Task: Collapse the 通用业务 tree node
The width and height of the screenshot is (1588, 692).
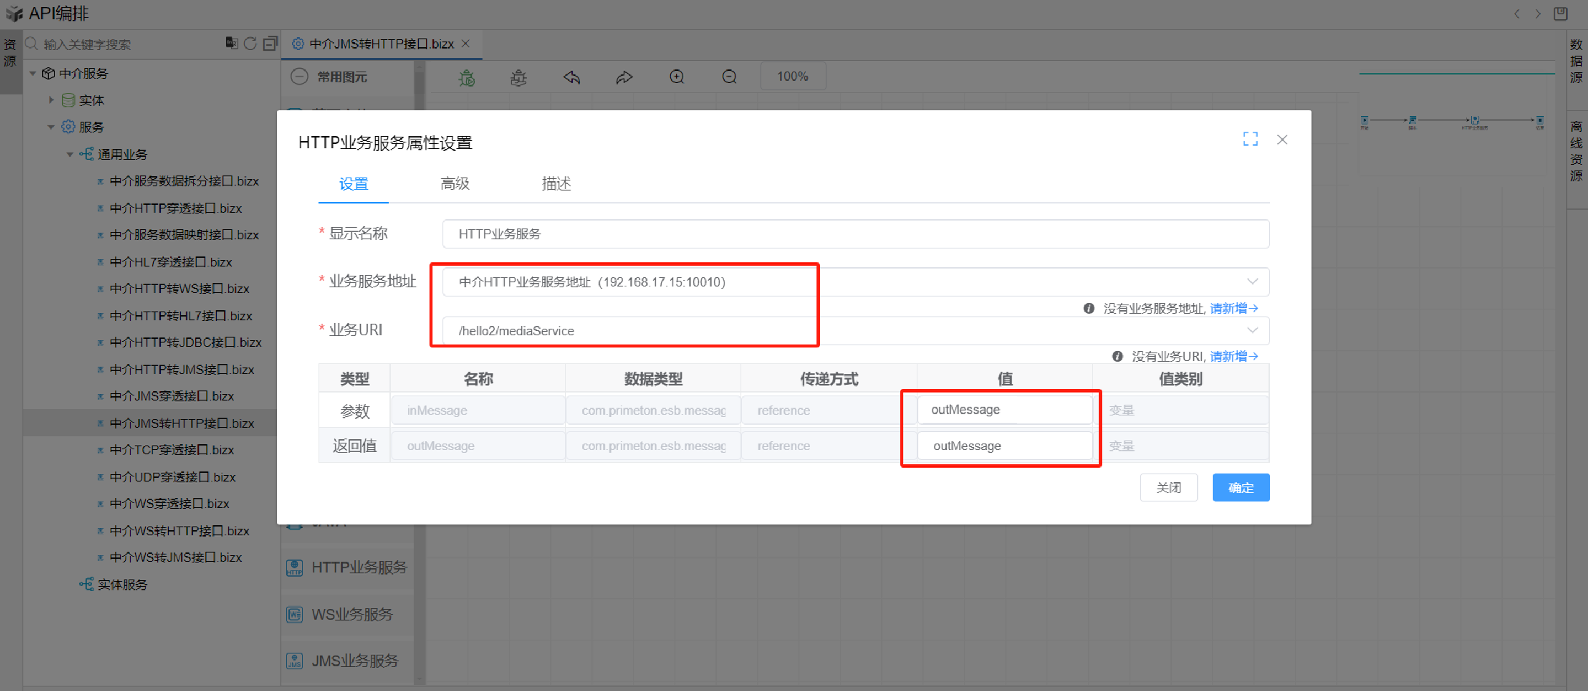Action: coord(69,154)
